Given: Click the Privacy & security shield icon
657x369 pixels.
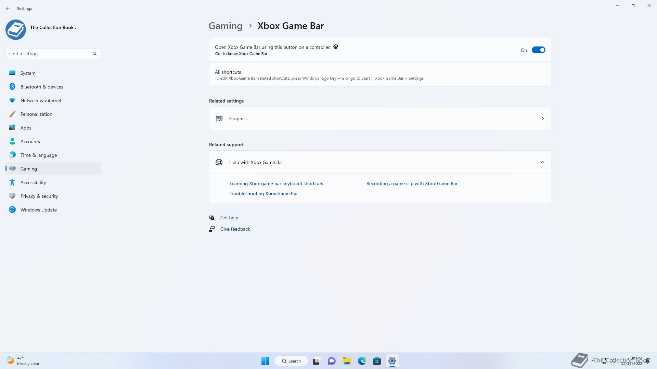Looking at the screenshot, I should point(12,196).
